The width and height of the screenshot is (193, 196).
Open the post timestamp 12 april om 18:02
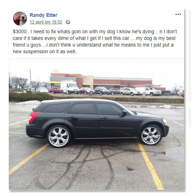pos(46,22)
